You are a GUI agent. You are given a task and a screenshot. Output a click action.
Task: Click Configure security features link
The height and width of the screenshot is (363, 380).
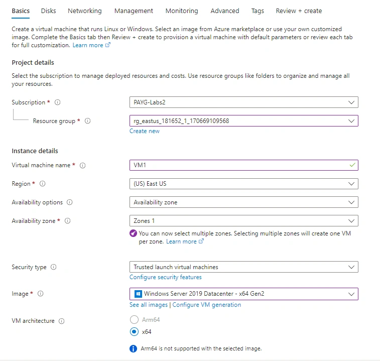pos(166,277)
